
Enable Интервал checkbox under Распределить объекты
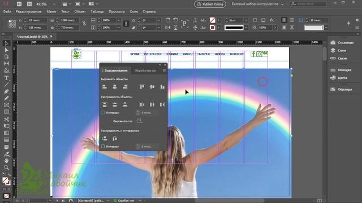[103, 113]
